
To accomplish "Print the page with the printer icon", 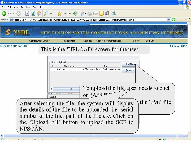I will click(x=90, y=14).
